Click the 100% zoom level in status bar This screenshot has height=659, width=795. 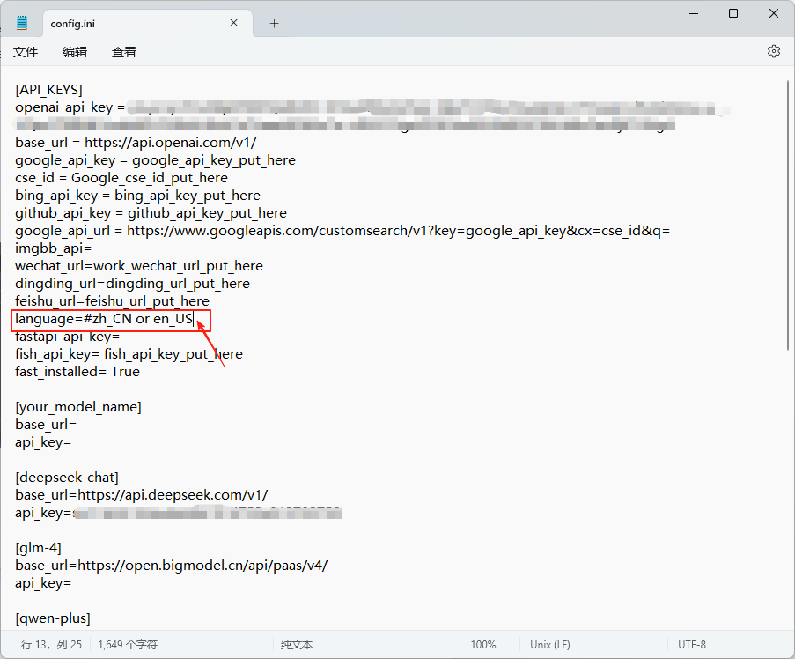tap(482, 644)
